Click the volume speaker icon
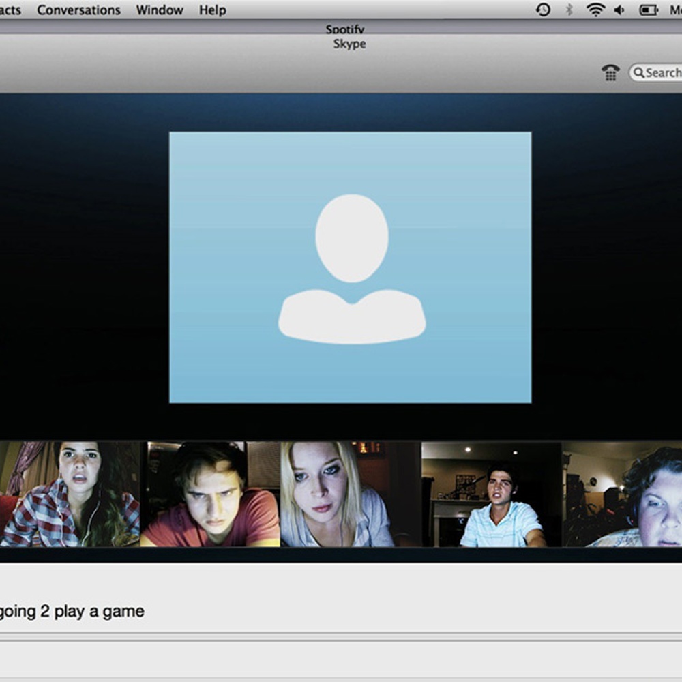The height and width of the screenshot is (682, 682). [619, 10]
